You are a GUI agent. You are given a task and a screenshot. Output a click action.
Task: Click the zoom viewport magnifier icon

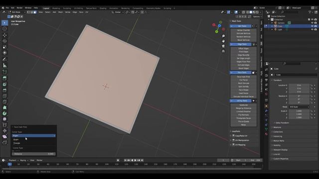(223, 36)
